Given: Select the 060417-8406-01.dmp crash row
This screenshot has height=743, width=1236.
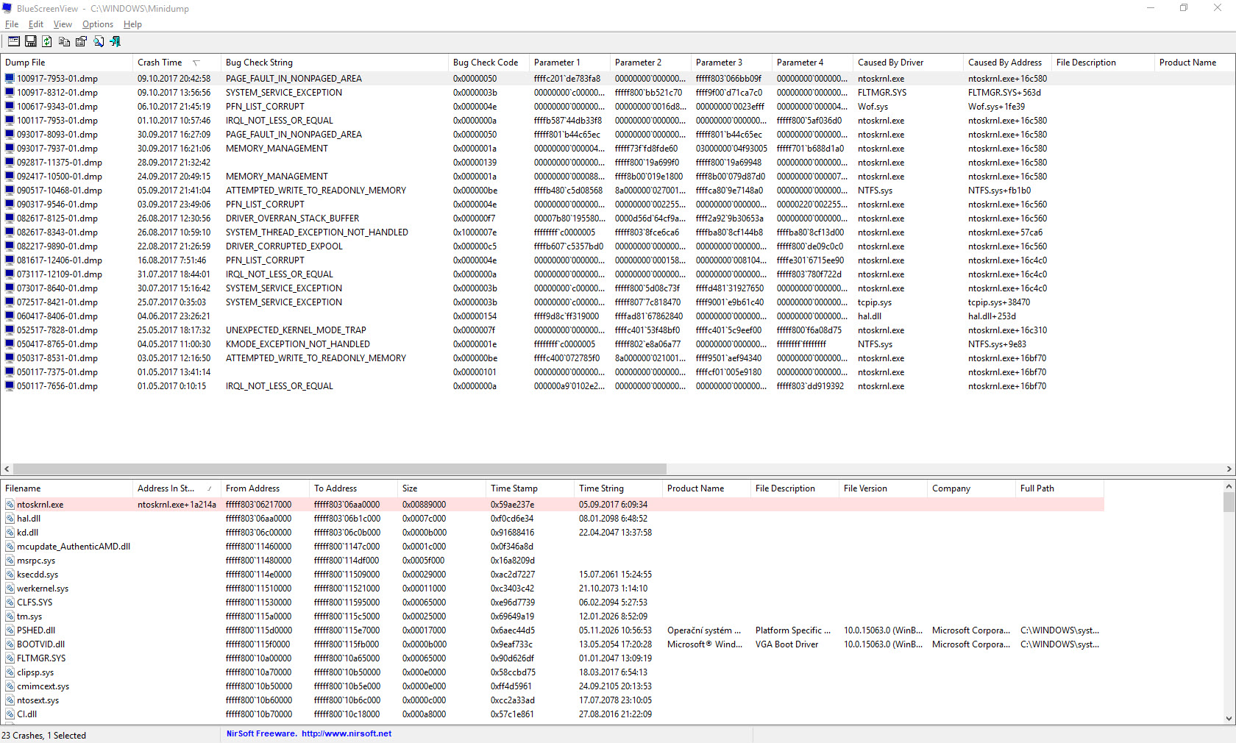Looking at the screenshot, I should coord(57,316).
